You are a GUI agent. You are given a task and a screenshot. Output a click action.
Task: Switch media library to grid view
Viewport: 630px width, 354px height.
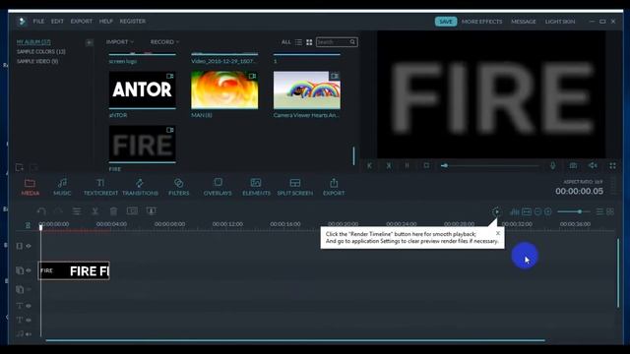click(309, 42)
